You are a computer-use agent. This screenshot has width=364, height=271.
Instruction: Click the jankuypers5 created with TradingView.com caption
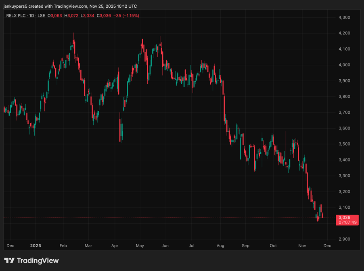pyautogui.click(x=70, y=6)
